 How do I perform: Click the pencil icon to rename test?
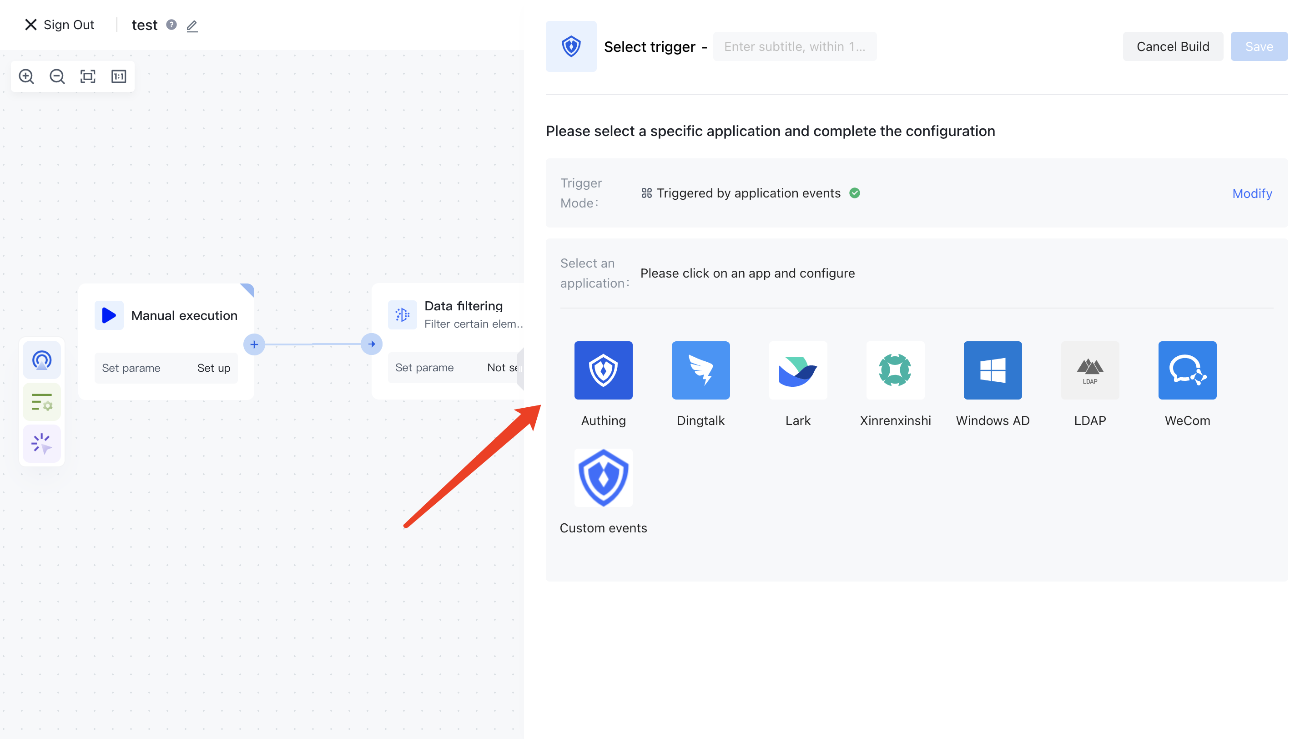coord(191,25)
